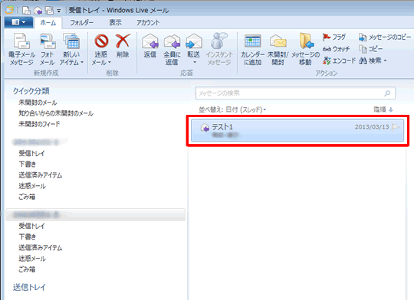Click メッセージのコピー button

point(385,37)
